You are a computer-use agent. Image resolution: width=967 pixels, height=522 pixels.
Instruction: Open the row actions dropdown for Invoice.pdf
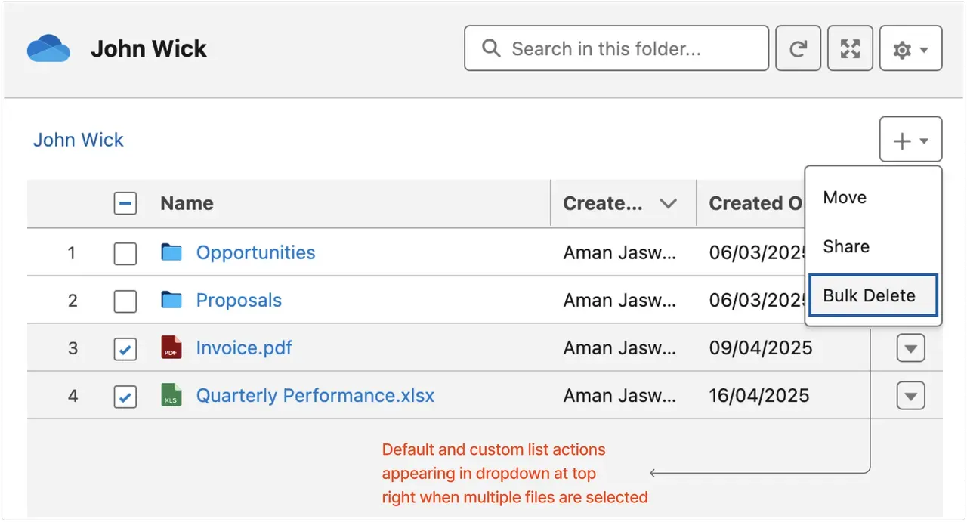pos(910,347)
